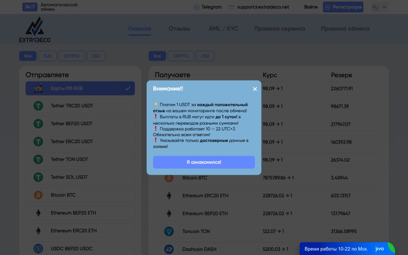408x255 pixels.
Task: Open Правила сервиса page
Action: click(x=279, y=29)
